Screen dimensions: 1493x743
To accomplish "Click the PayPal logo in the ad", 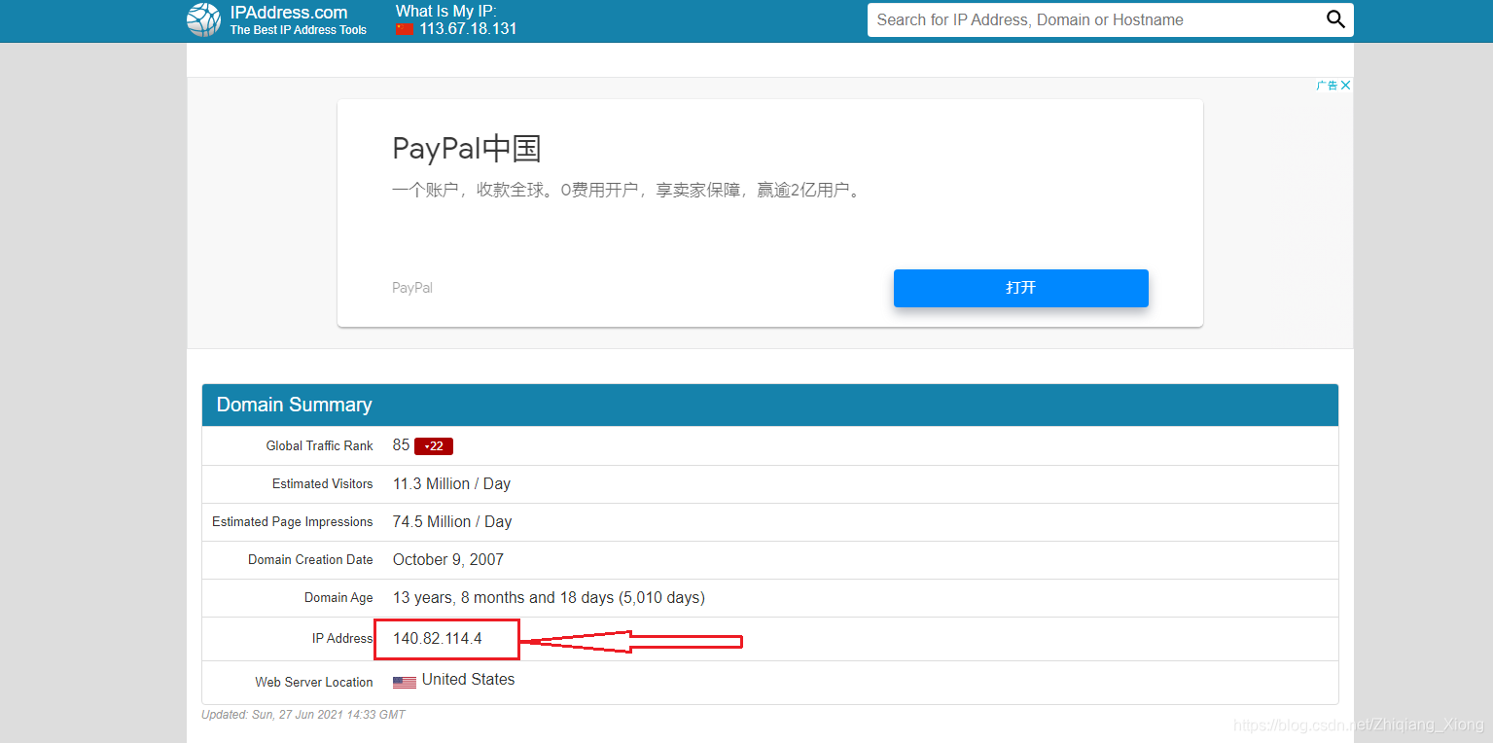I will [411, 287].
